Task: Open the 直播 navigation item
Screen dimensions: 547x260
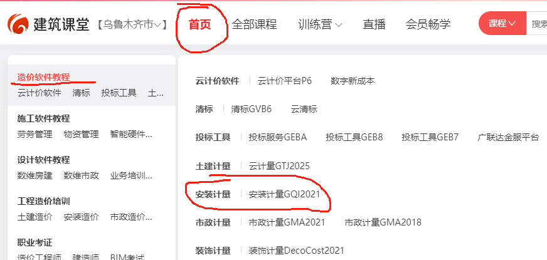Action: click(374, 24)
